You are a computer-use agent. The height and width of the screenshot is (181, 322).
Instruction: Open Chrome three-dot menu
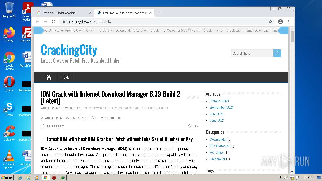(289, 22)
